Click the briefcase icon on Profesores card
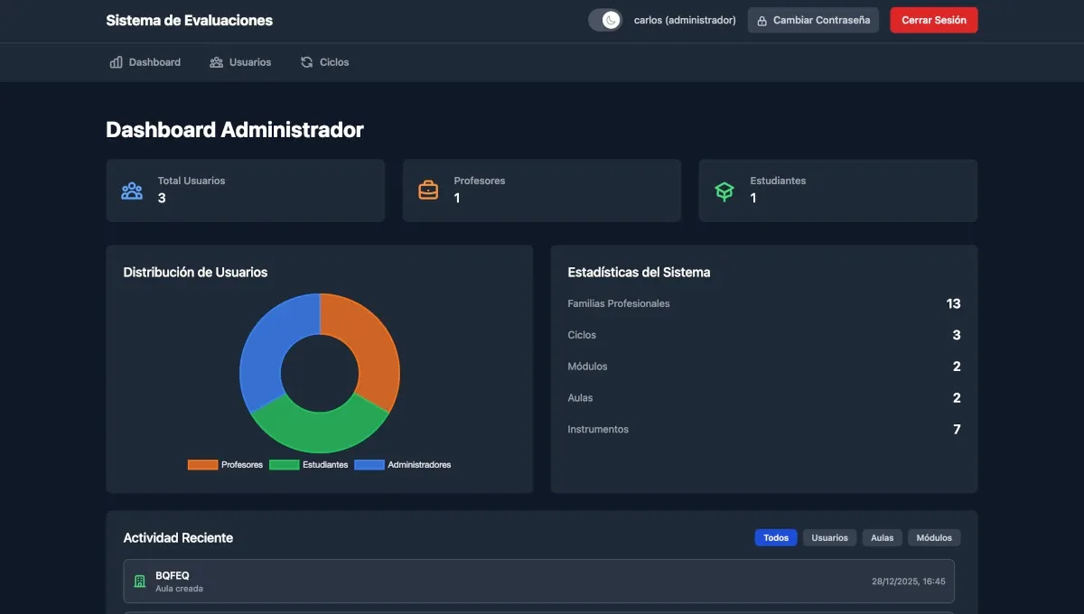 click(428, 190)
